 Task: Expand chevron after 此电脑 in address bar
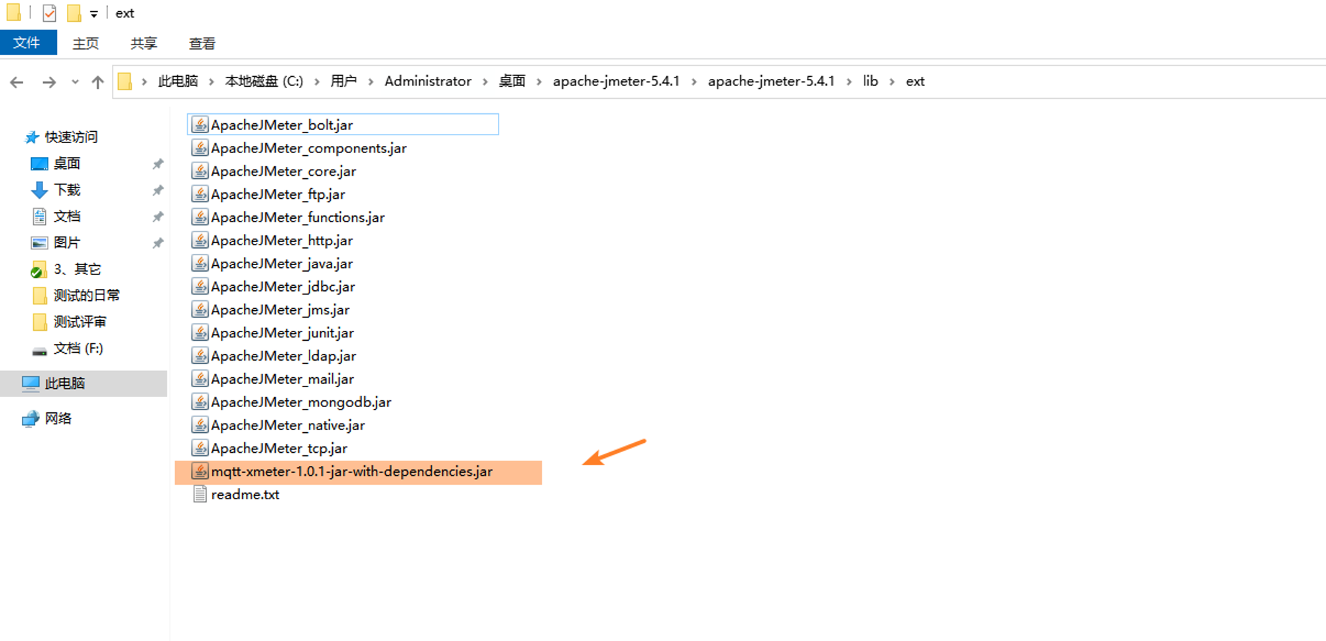(211, 82)
